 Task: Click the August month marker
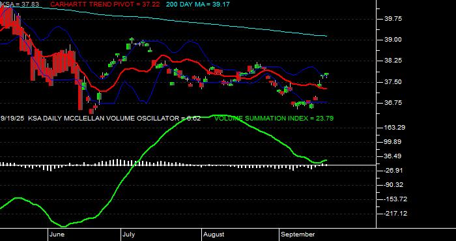(x=214, y=234)
